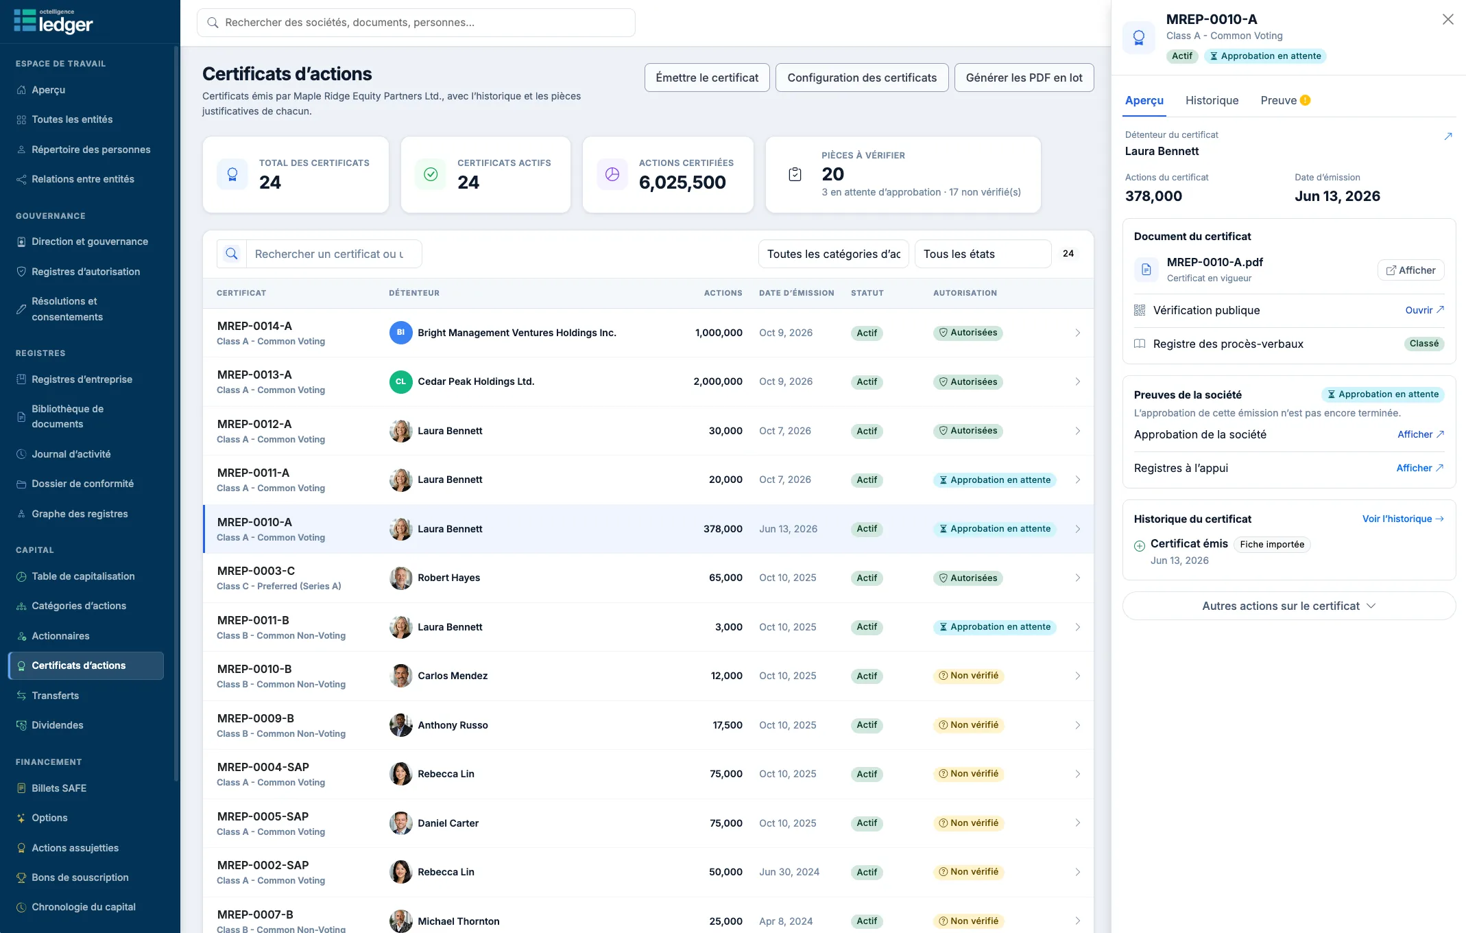Open Bons de souscription sidebar icon
Viewport: 1466px width, 933px height.
click(x=21, y=877)
